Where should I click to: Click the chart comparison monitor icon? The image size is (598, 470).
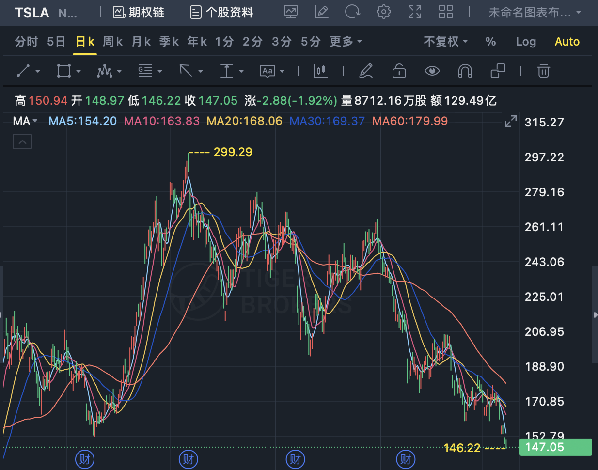coord(291,12)
